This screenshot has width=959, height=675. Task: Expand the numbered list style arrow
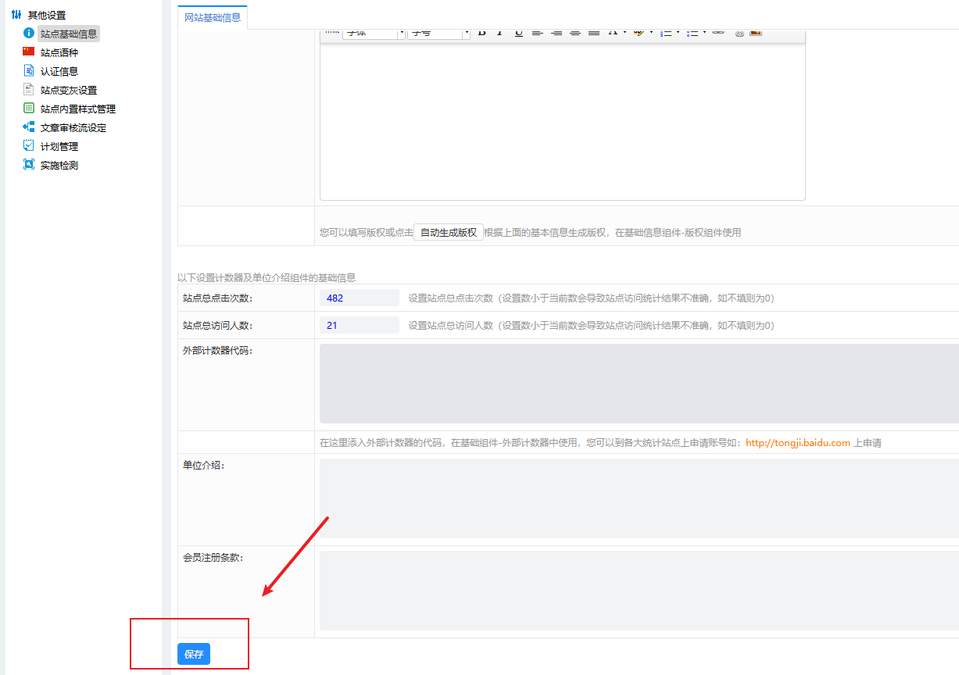point(677,33)
